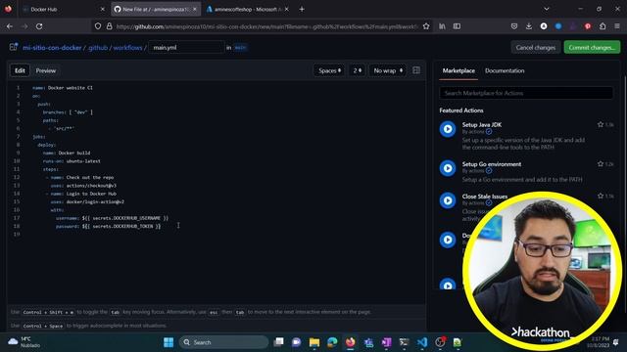Viewport: 627px width, 352px height.
Task: Open the Windows Start menu
Action: (169, 342)
